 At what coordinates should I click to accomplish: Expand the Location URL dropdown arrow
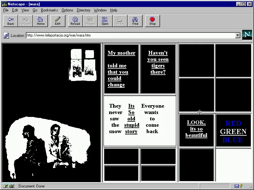[238, 36]
